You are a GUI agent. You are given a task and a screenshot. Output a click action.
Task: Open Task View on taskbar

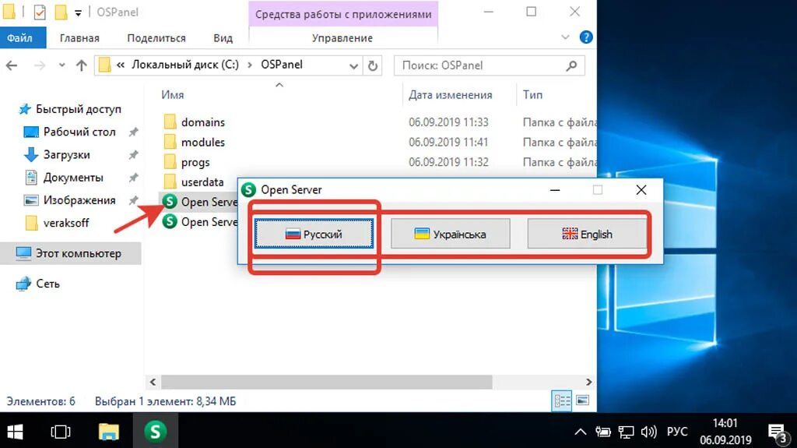pos(61,432)
